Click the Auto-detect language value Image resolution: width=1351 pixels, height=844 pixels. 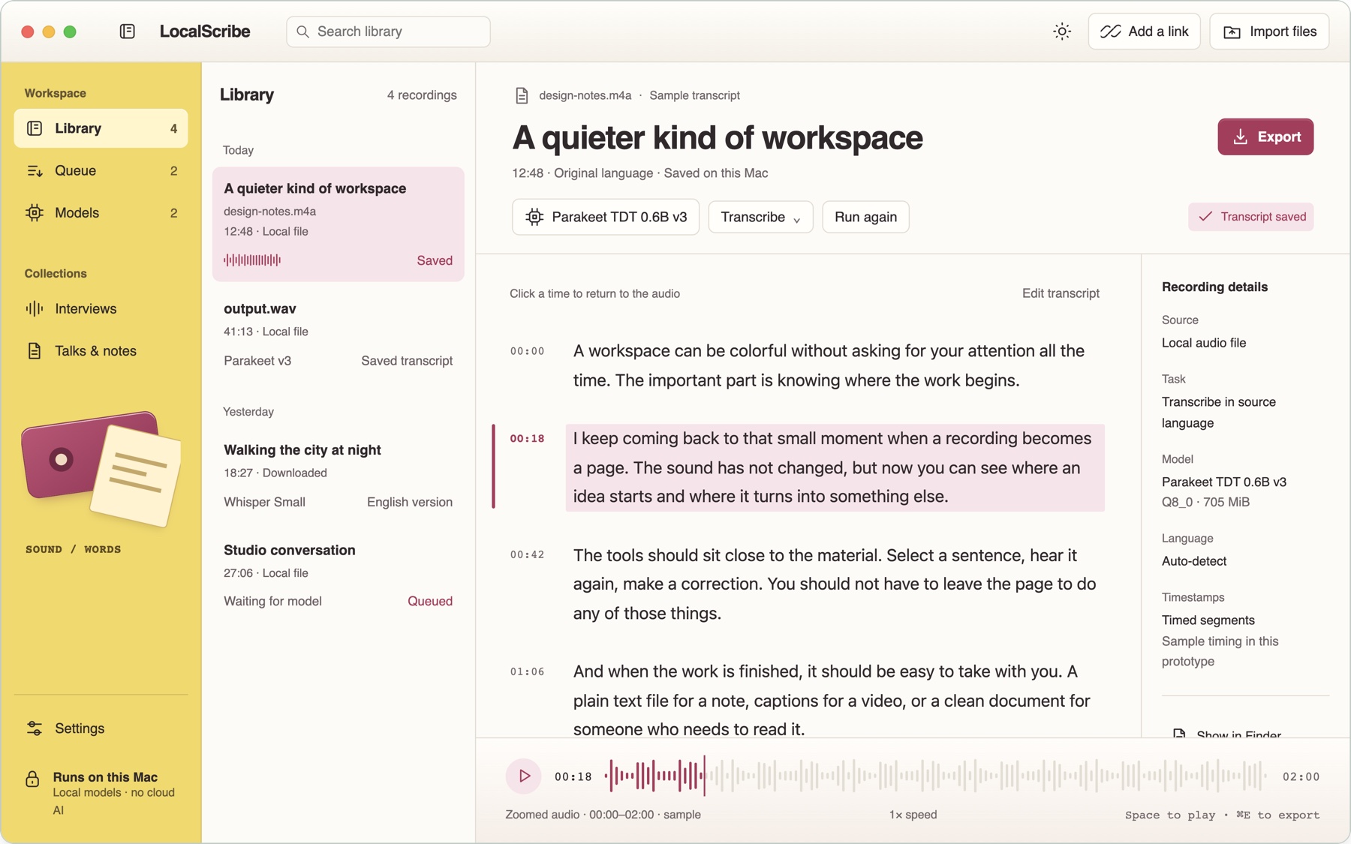[1194, 561]
